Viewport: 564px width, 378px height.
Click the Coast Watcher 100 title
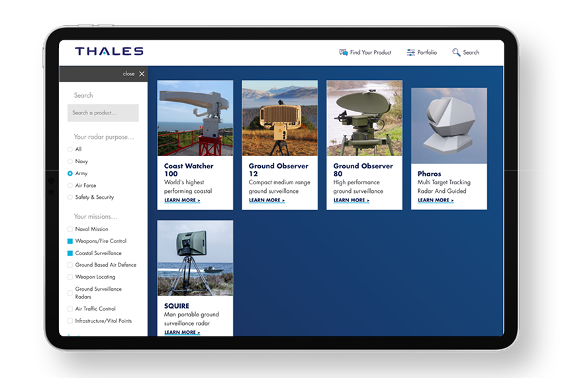189,170
